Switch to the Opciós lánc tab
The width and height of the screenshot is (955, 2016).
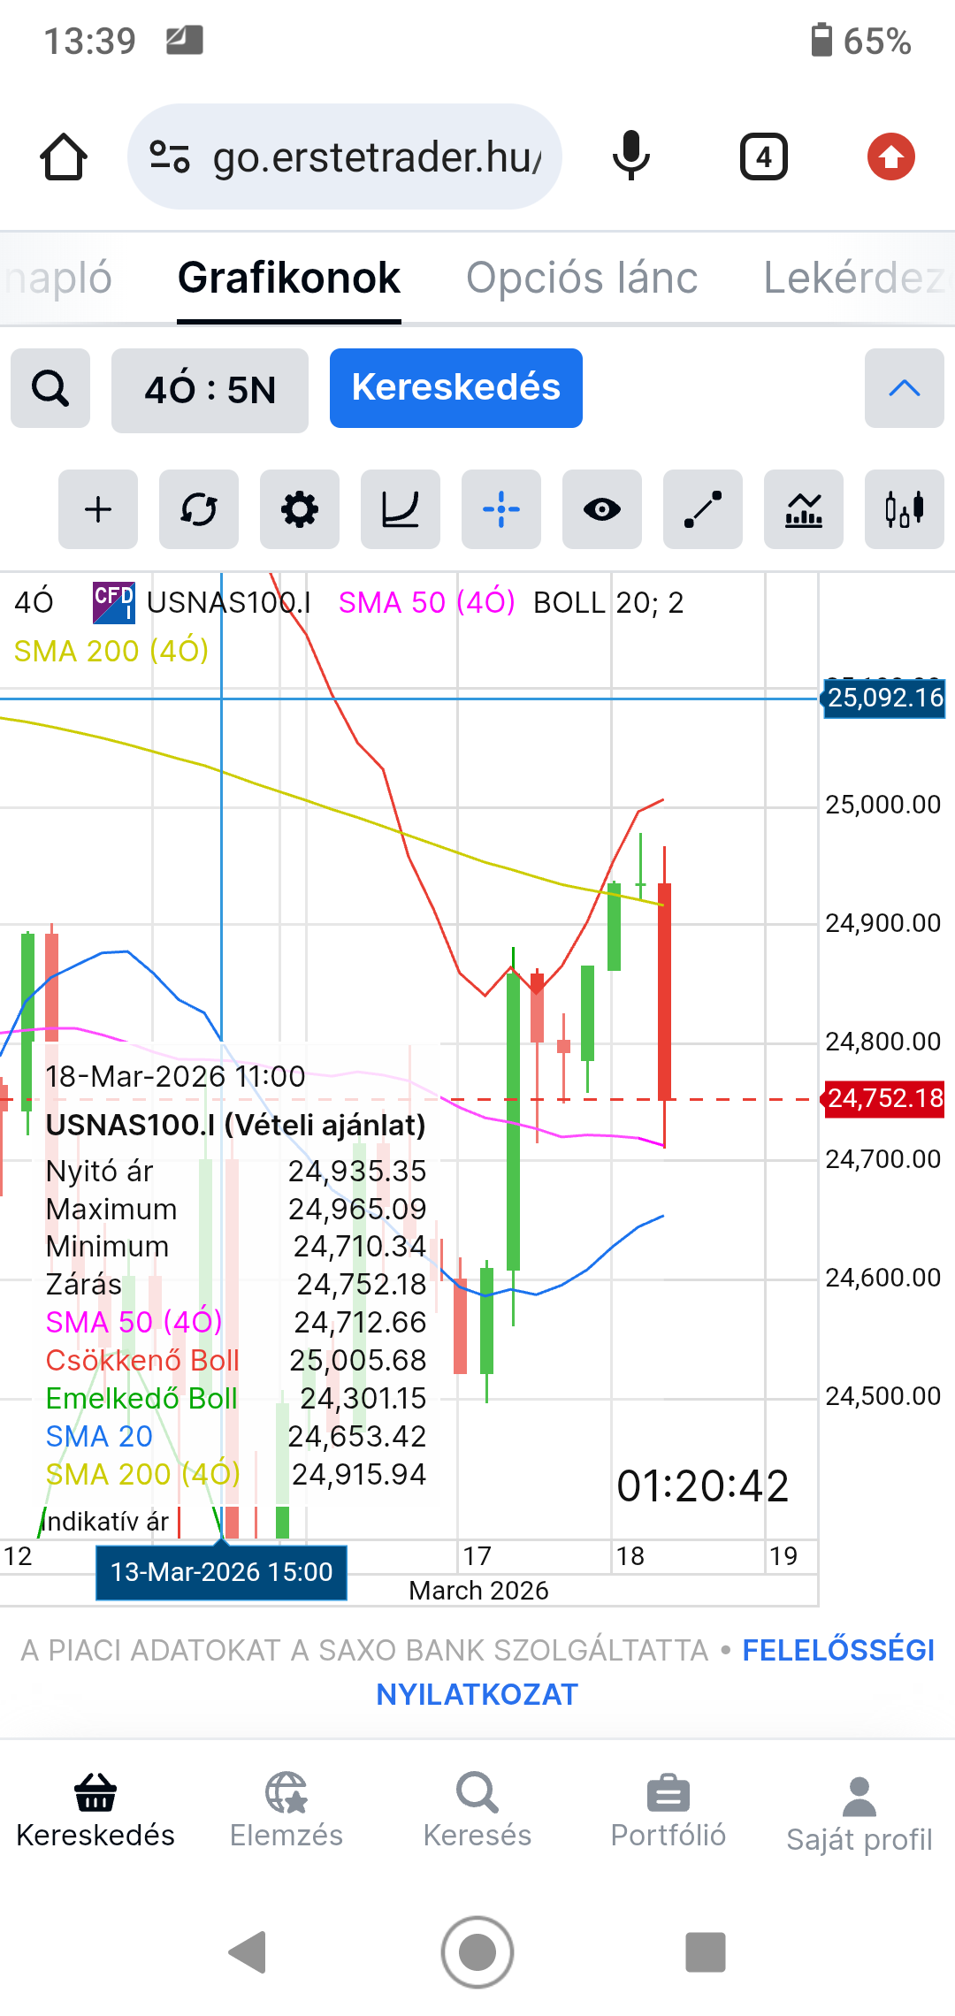point(582,278)
